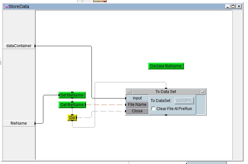Select the dataContainer input terminal

pos(19,46)
